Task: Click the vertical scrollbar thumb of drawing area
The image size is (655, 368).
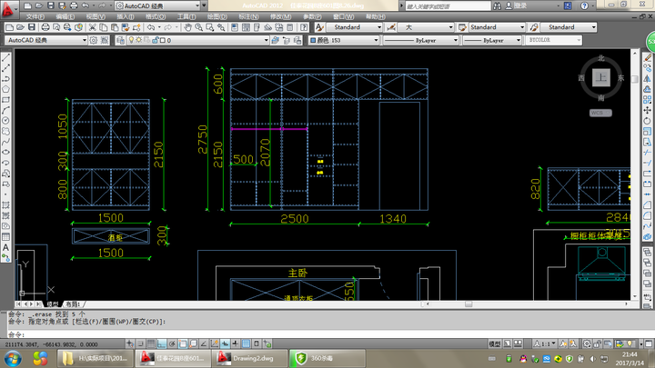Action: click(635, 79)
